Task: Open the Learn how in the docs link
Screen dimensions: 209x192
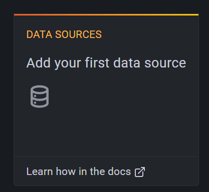Action: click(x=86, y=171)
